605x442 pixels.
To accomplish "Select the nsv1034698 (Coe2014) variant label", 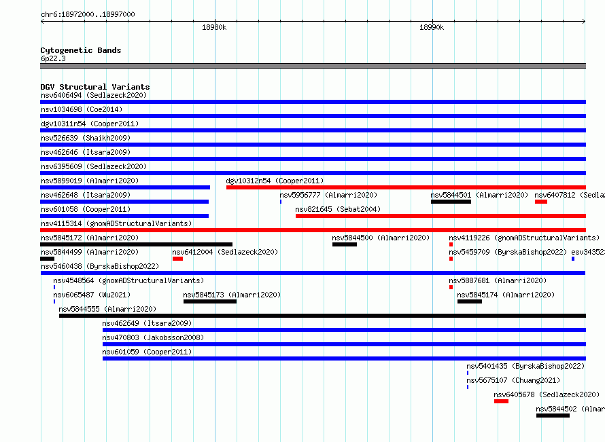I will click(x=82, y=109).
